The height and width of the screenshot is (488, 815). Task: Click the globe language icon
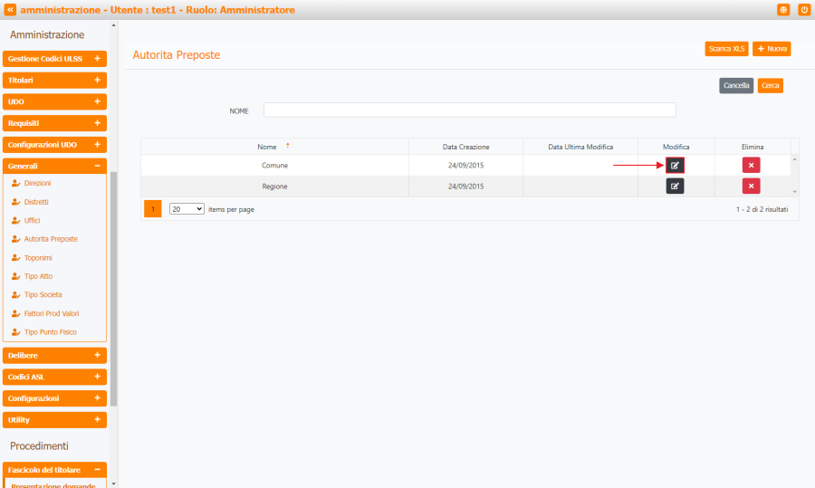[x=783, y=10]
